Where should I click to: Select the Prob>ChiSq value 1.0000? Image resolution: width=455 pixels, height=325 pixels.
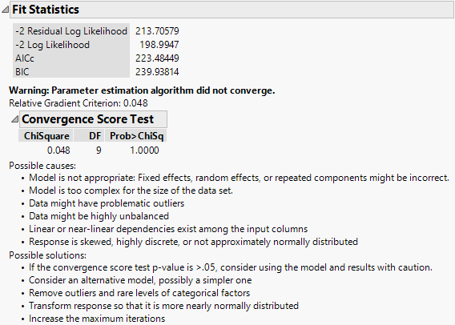pos(144,150)
